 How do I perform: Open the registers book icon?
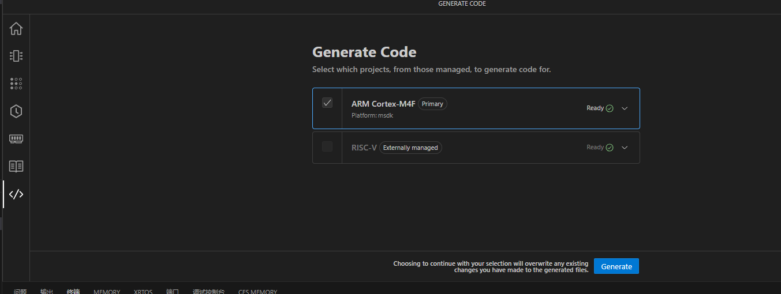pos(16,167)
